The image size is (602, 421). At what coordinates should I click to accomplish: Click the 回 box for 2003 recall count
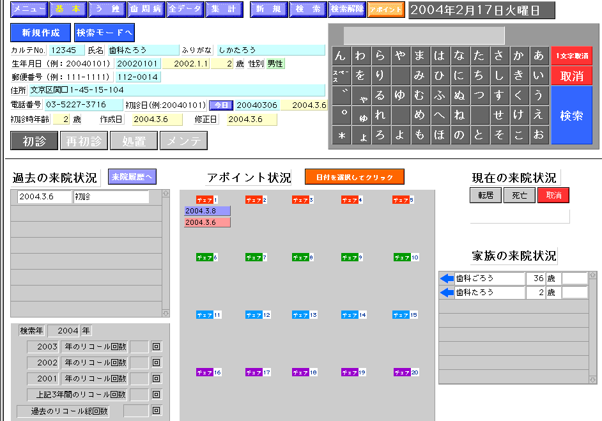click(x=156, y=347)
